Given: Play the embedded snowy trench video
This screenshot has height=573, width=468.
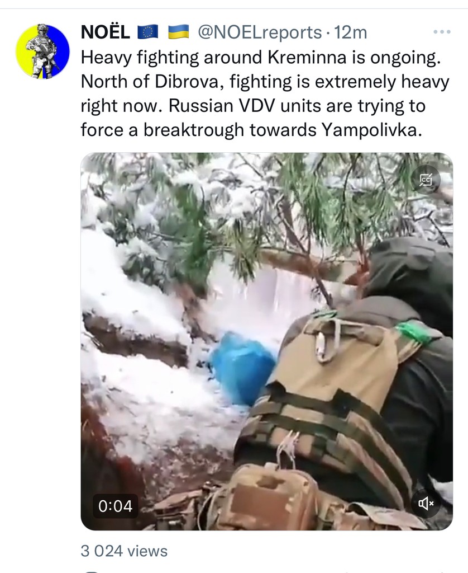Looking at the screenshot, I should [266, 341].
